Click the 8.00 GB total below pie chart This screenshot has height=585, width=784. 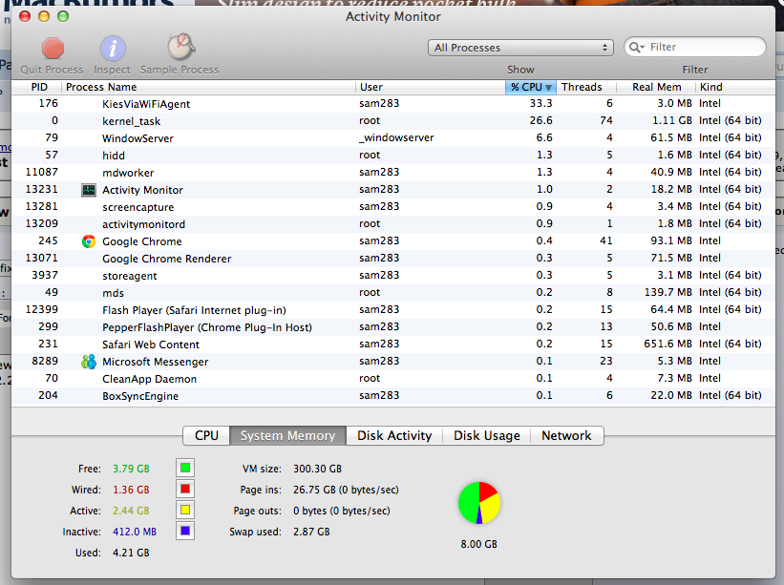click(x=479, y=544)
